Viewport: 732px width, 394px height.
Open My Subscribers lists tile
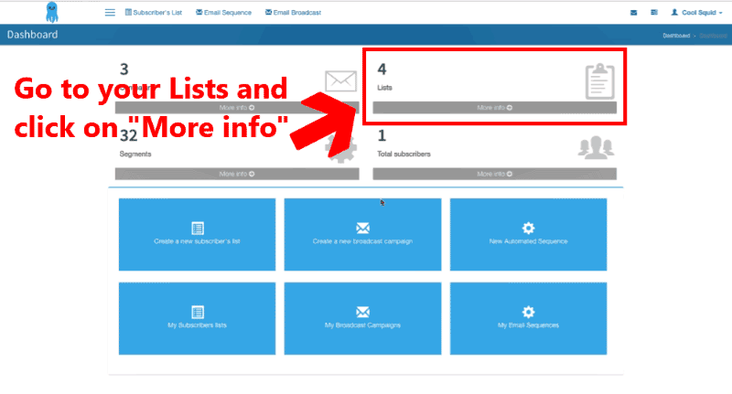tap(197, 318)
